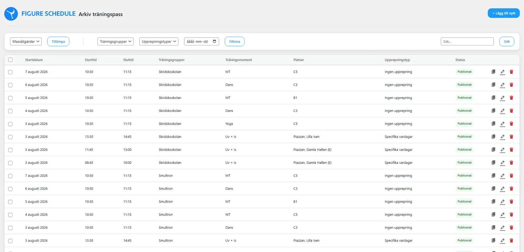The image size is (524, 252).
Task: Edit the Skridskoskolan 6 augusti Dans session
Action: (503, 85)
